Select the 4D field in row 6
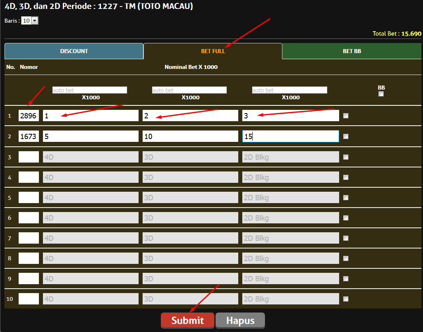This screenshot has width=423, height=332. (x=91, y=218)
